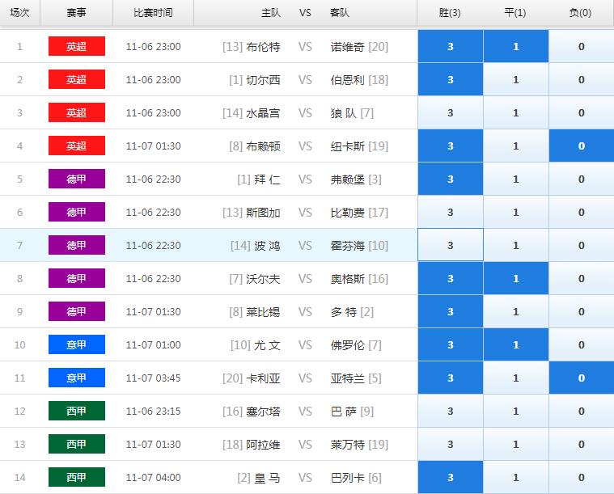Deselect win (3) for 沃尔夫 vs 奥格斯
This screenshot has width=614, height=494.
click(451, 279)
